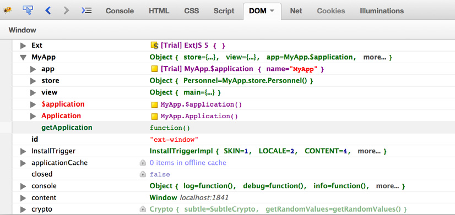Expand the store property under MyApp
The image size is (455, 215).
coord(33,81)
